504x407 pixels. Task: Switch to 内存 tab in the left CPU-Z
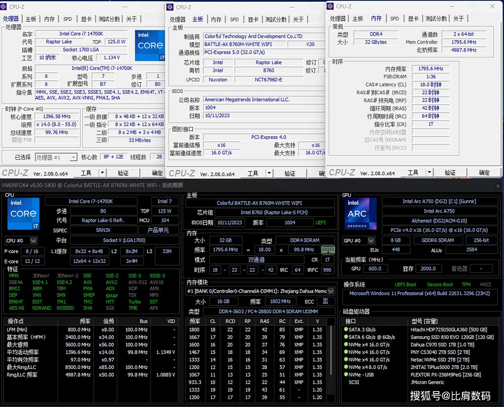click(49, 19)
